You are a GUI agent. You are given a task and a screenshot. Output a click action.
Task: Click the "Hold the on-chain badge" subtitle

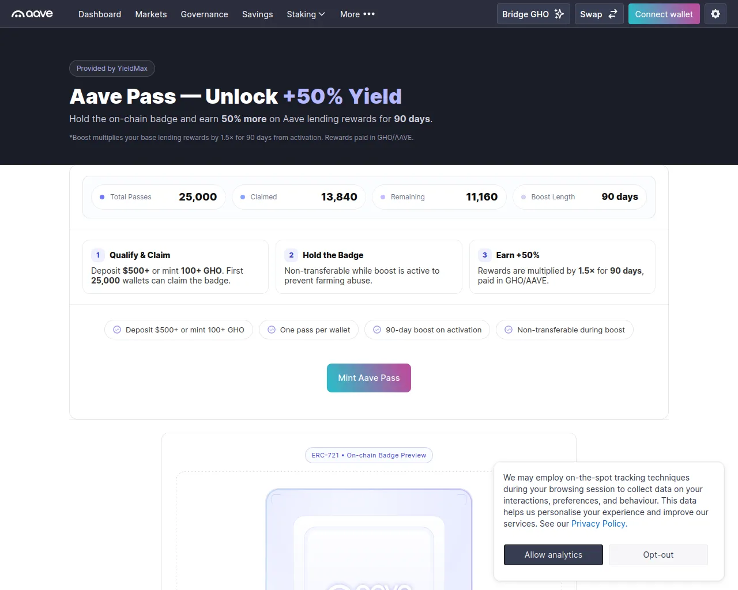coord(251,119)
